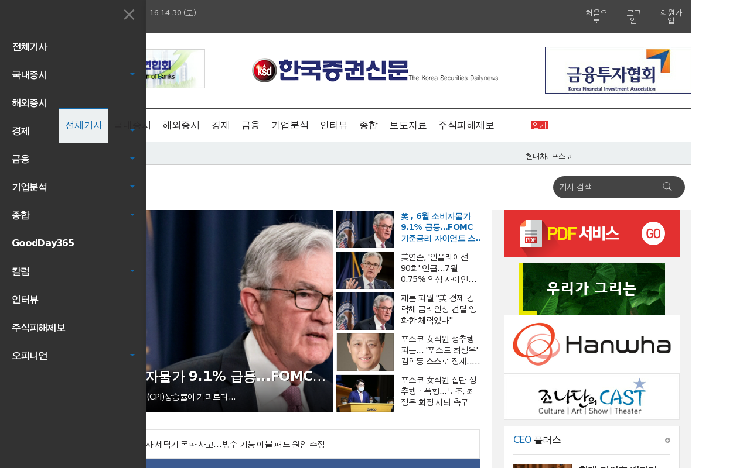The image size is (750, 468).
Task: Open the 조나단의 CAST banner
Action: [592, 397]
